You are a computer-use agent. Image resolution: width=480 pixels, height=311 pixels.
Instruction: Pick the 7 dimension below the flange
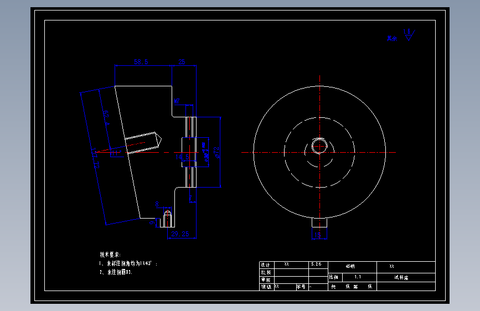[190, 198]
